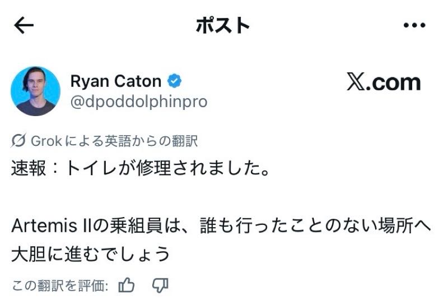Viewport: 448px width, 299px height.
Task: Go back using the left arrow
Action: [24, 25]
